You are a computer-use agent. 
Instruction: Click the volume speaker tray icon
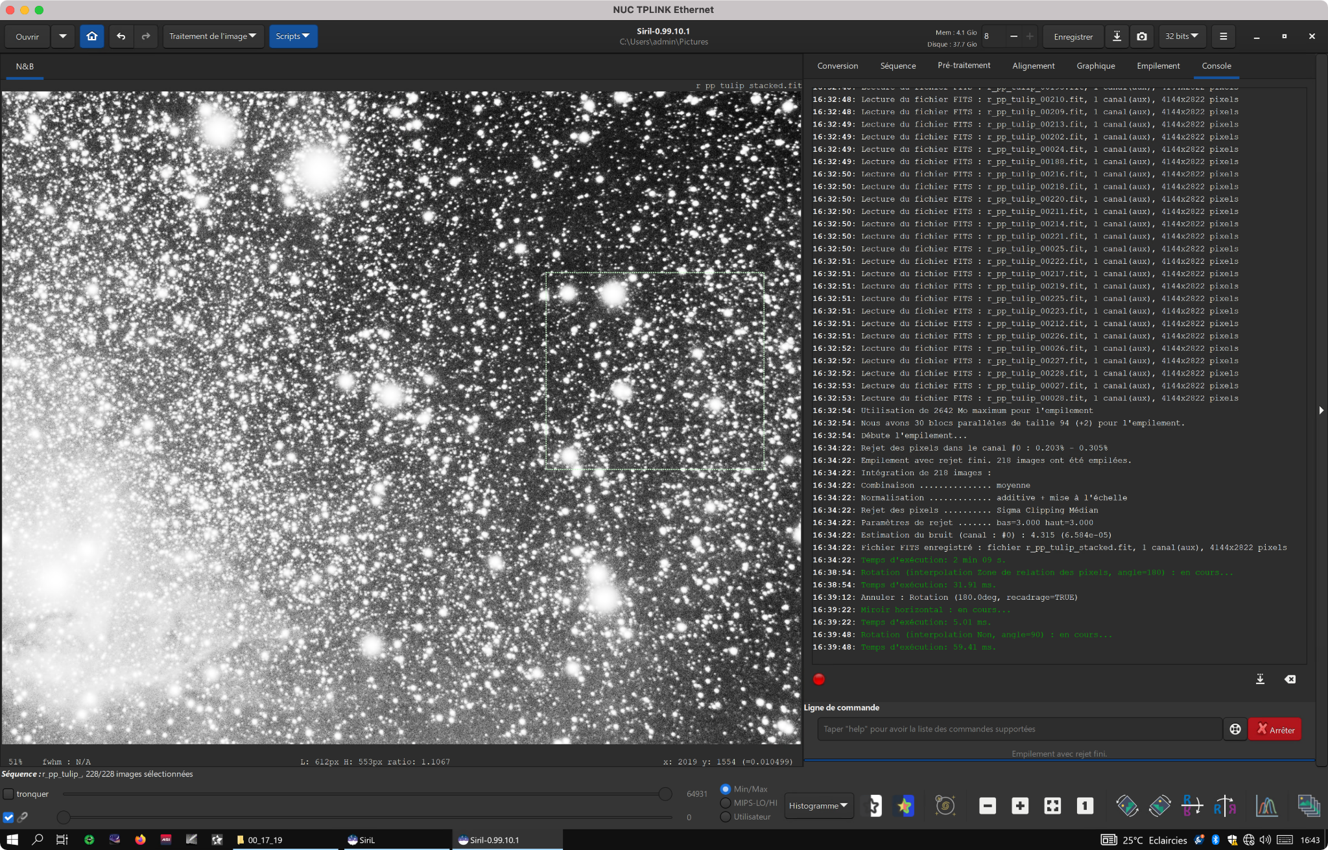pos(1265,840)
